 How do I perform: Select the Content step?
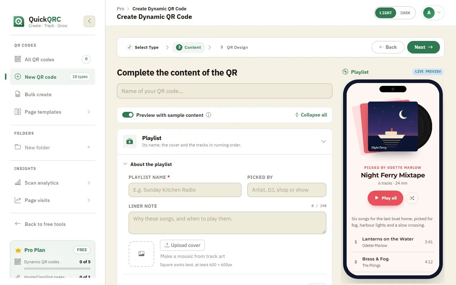pyautogui.click(x=188, y=47)
